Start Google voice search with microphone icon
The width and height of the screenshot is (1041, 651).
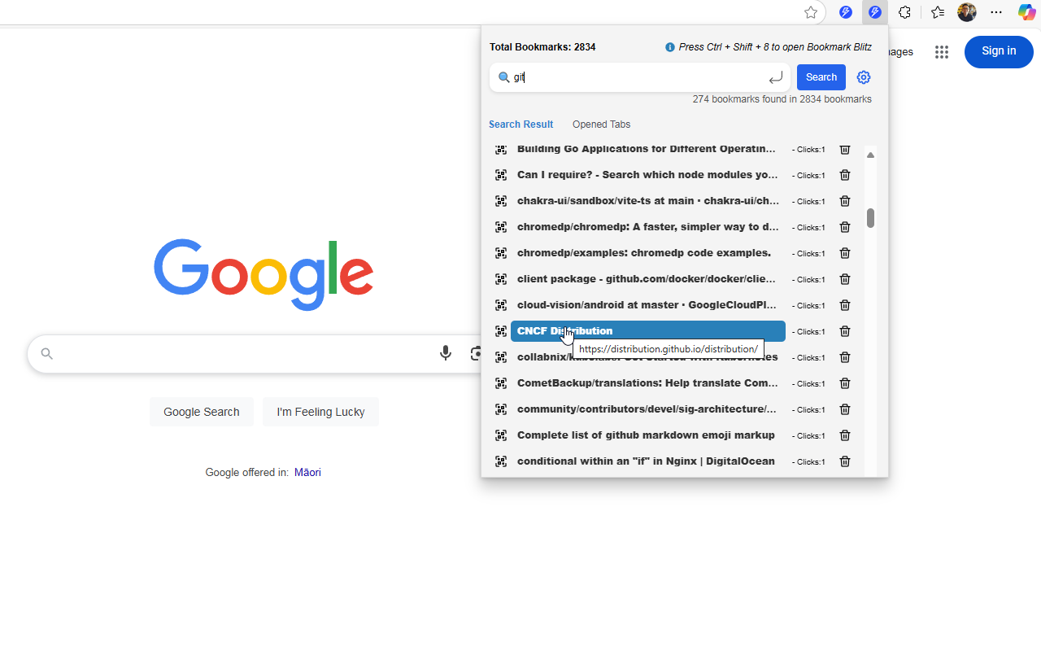tap(446, 353)
